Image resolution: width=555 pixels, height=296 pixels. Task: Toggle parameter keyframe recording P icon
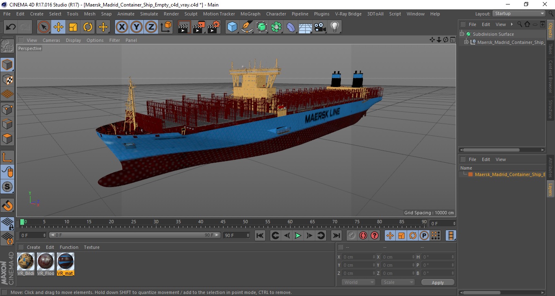pos(424,235)
